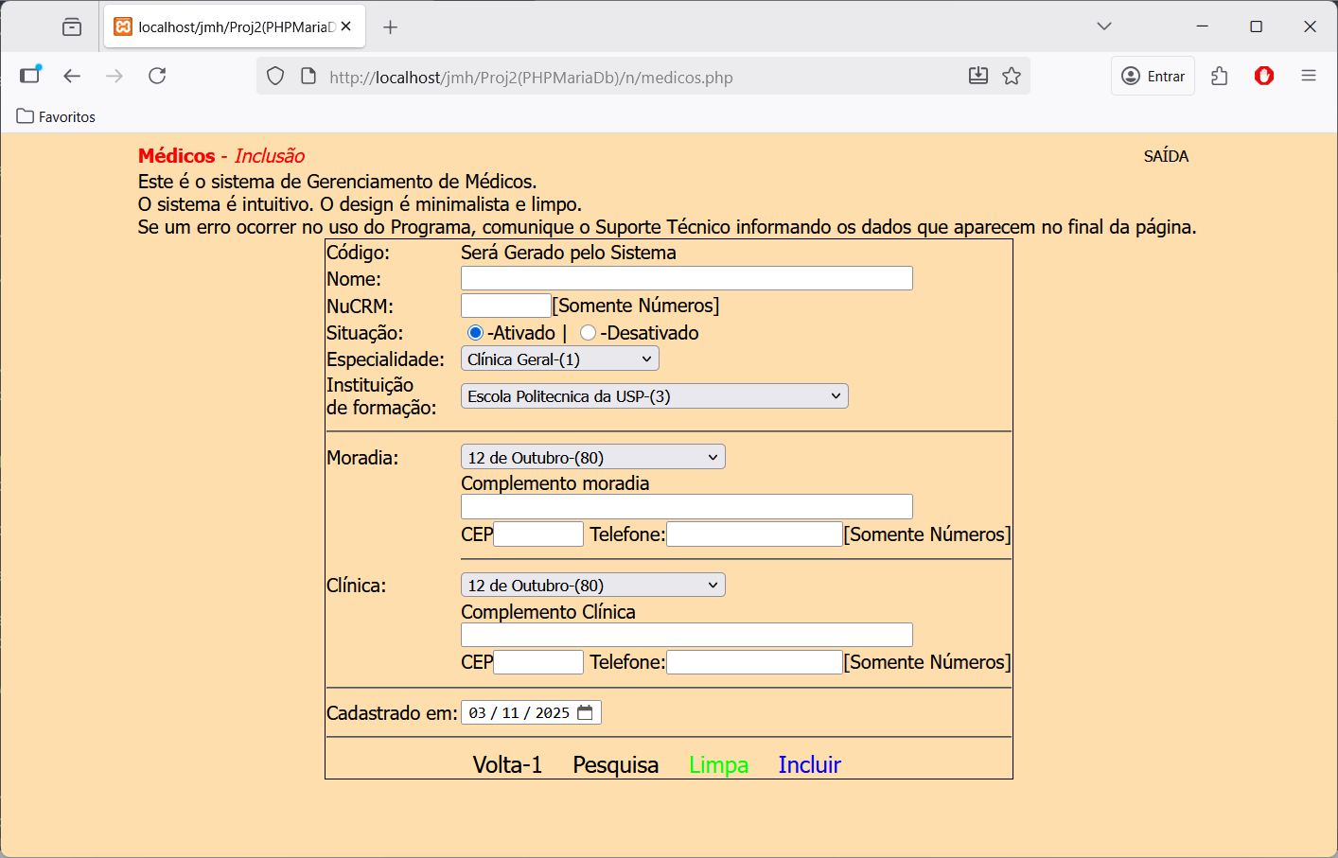The width and height of the screenshot is (1338, 858).
Task: Select the Ativado radio button
Action: (475, 333)
